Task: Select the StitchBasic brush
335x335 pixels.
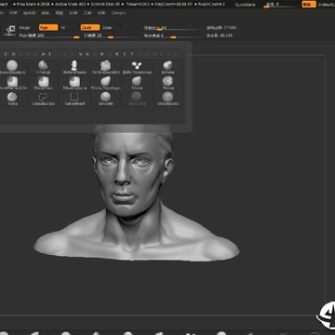Action: click(167, 99)
